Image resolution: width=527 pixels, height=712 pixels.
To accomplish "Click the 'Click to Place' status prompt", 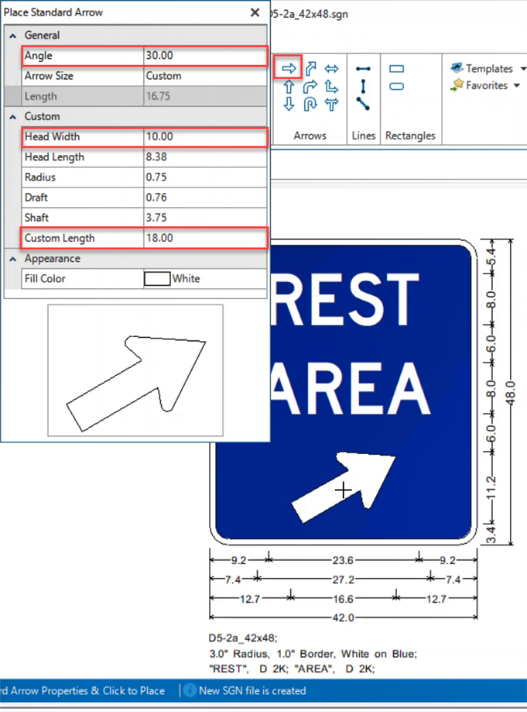I will click(134, 690).
